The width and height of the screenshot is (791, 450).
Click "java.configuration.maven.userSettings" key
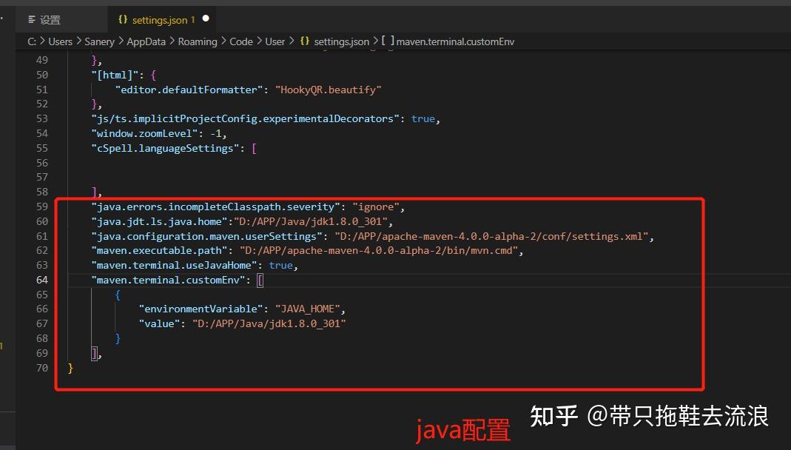(207, 236)
